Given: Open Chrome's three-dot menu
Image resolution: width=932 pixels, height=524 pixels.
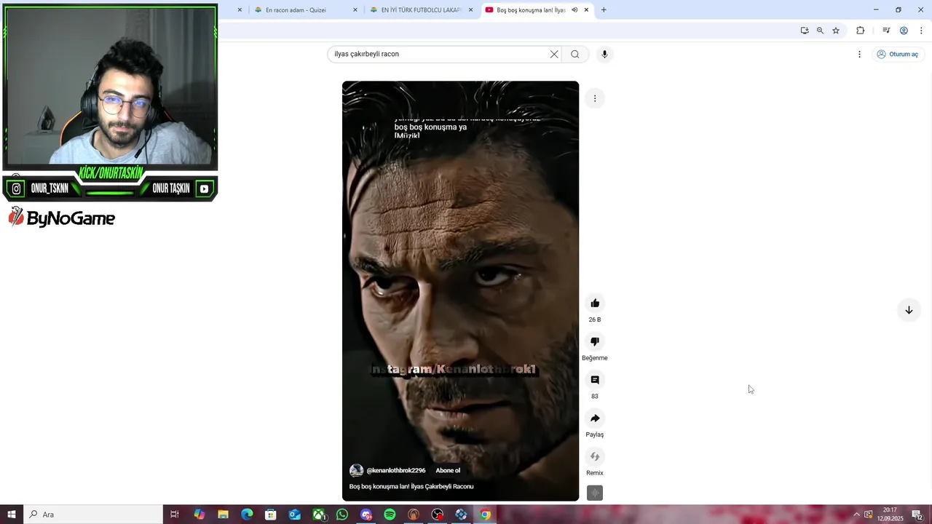Looking at the screenshot, I should tap(921, 31).
